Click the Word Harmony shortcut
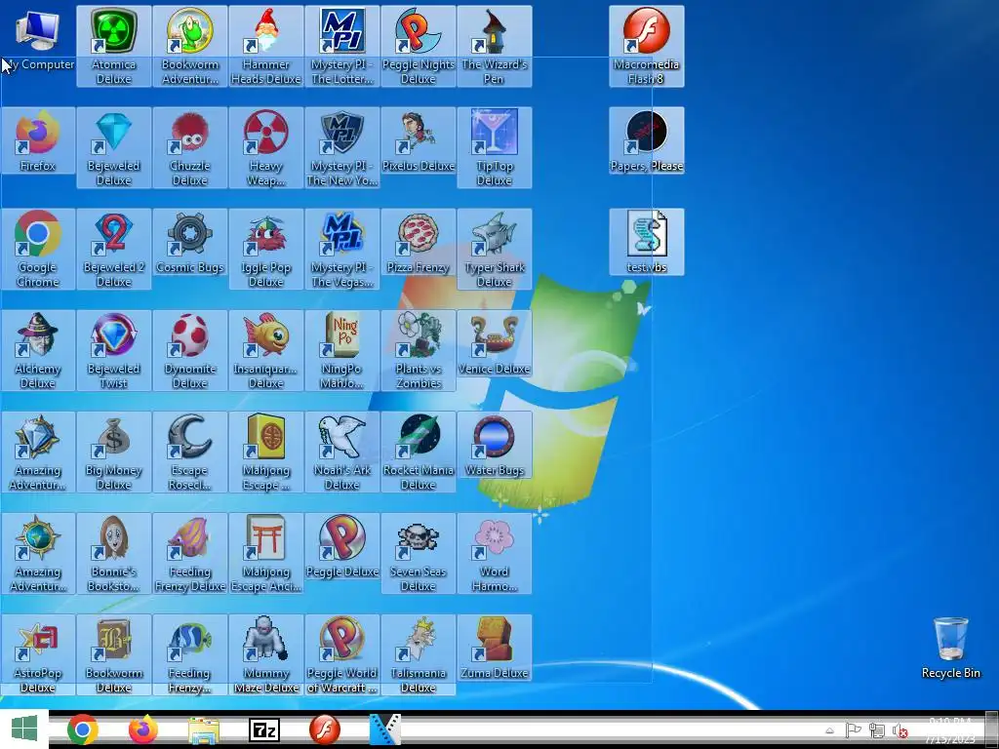Viewport: 999px width, 749px height. point(495,553)
